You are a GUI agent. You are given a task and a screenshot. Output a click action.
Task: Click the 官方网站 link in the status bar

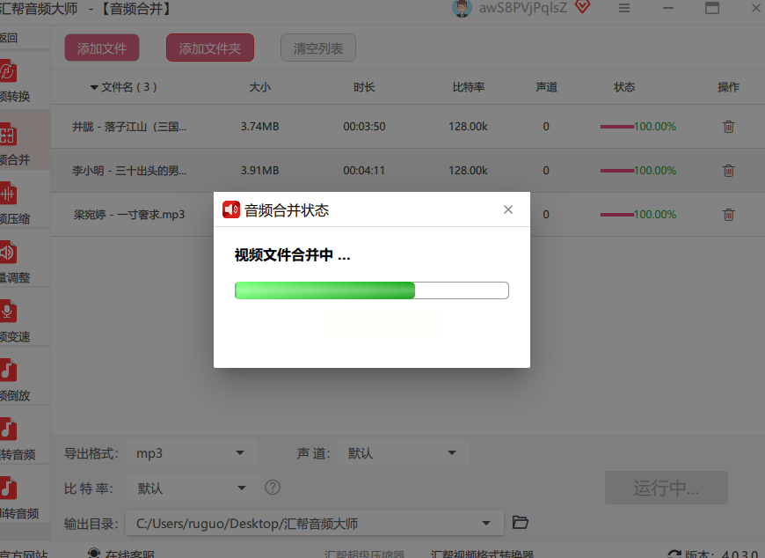[24, 554]
